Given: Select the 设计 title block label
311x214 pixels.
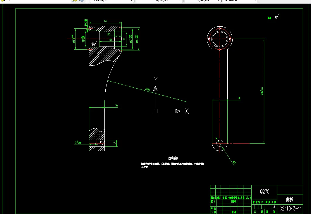Looking at the screenshot, I should pos(213,201).
